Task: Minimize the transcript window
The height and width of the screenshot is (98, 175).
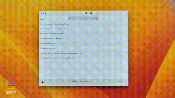Action: pos(43,13)
